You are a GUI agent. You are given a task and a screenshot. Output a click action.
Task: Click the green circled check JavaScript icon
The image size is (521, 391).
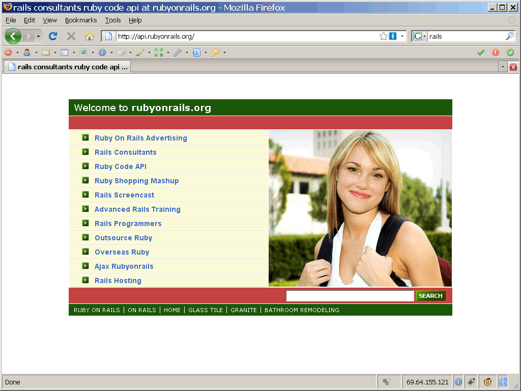click(x=510, y=52)
